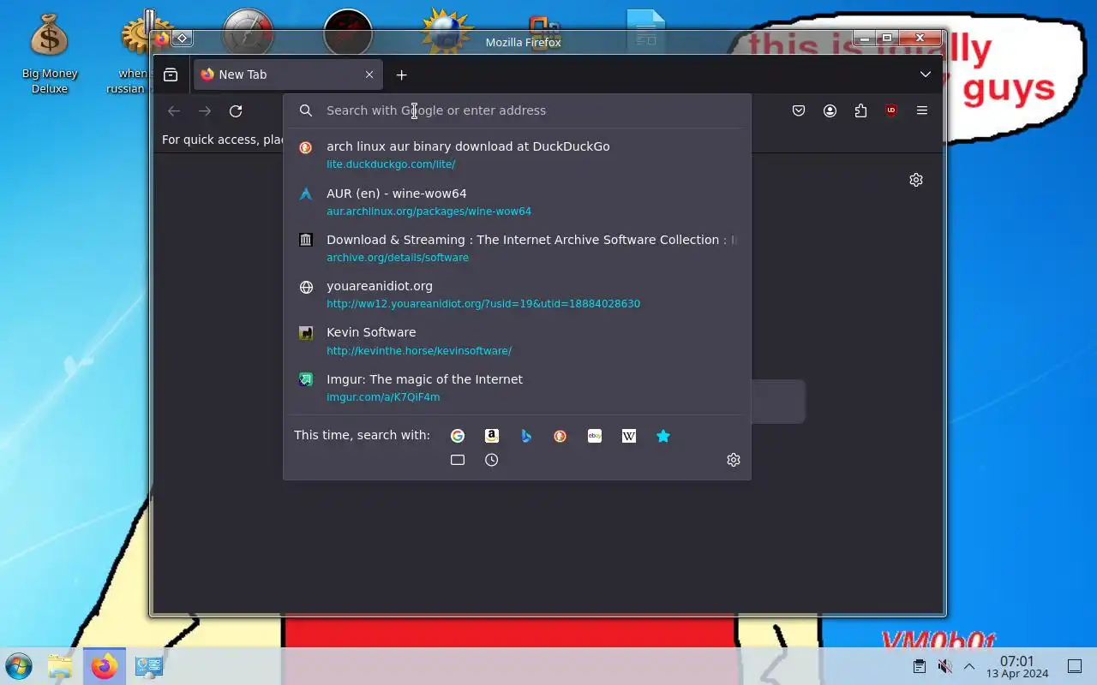Select the Kevin Software suggestion
This screenshot has width=1097, height=685.
click(x=517, y=341)
